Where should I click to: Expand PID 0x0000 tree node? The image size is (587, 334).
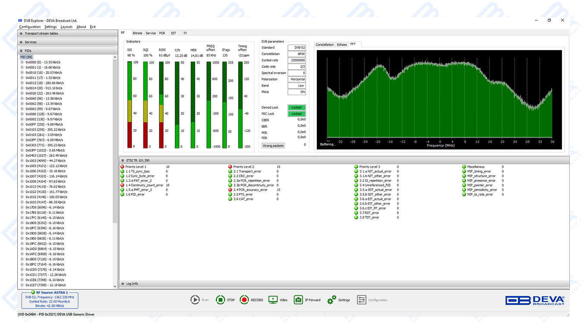22,62
